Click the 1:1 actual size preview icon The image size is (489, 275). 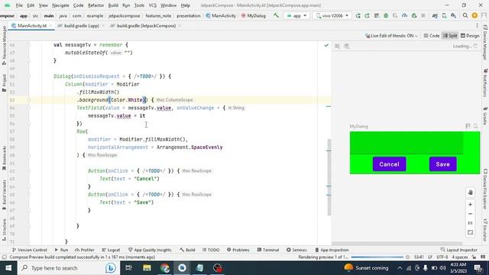[471, 223]
